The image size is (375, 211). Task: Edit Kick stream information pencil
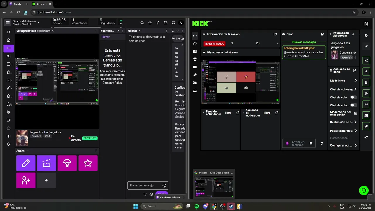click(x=353, y=34)
